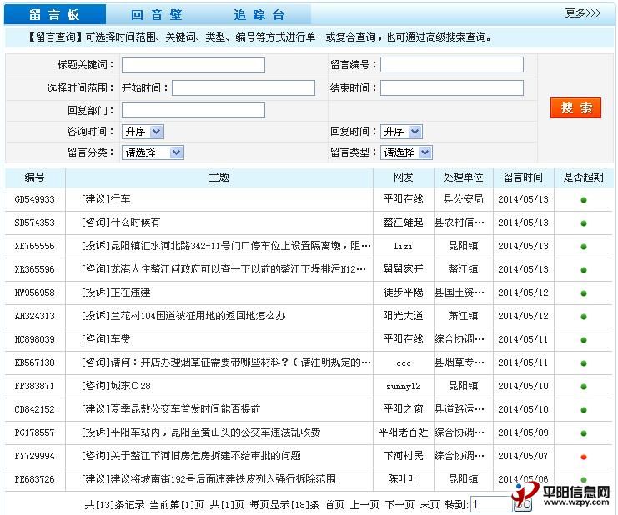The width and height of the screenshot is (618, 515).
Task: Click the green status dot for XR365596
Action: [584, 270]
